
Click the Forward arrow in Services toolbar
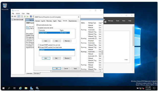(x=15, y=16)
